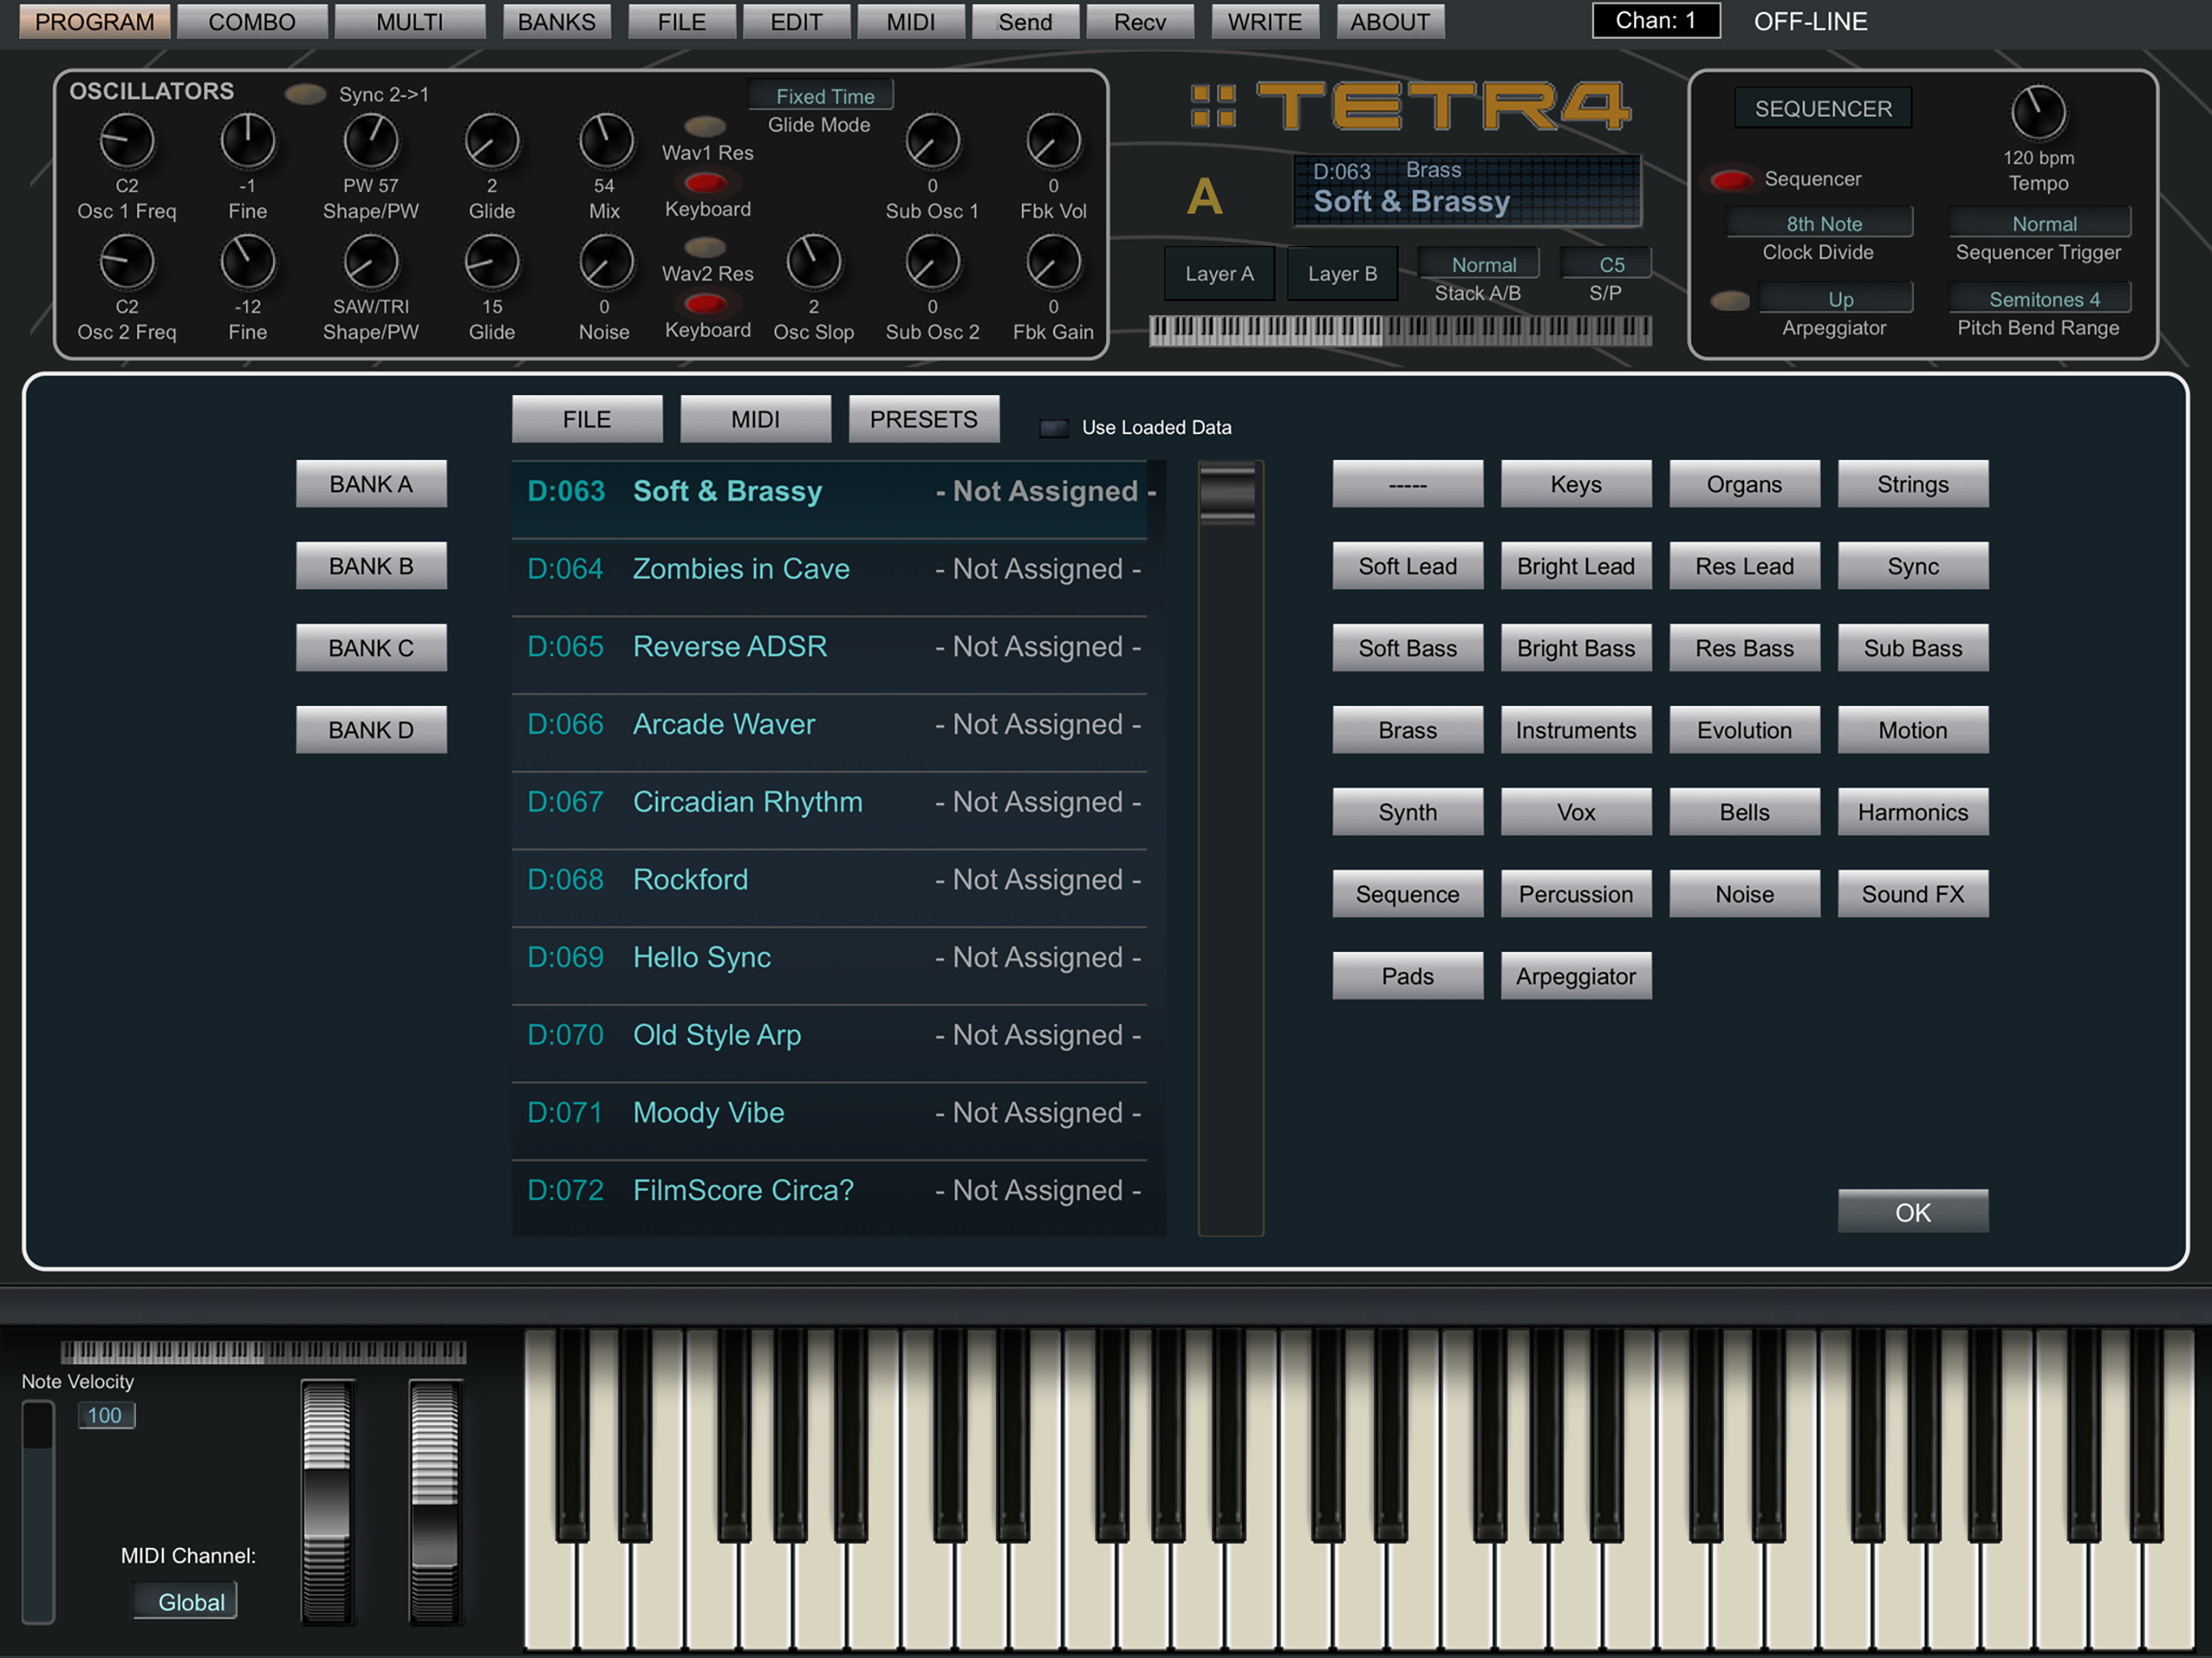The height and width of the screenshot is (1658, 2212).
Task: Open the Arpeggiator Up mode selector
Action: (x=1837, y=299)
